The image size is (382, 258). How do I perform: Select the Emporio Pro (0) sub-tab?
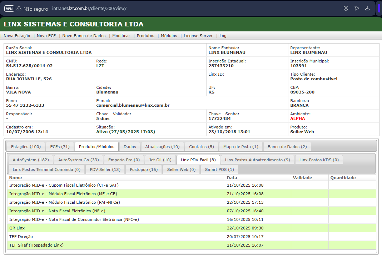(x=124, y=160)
